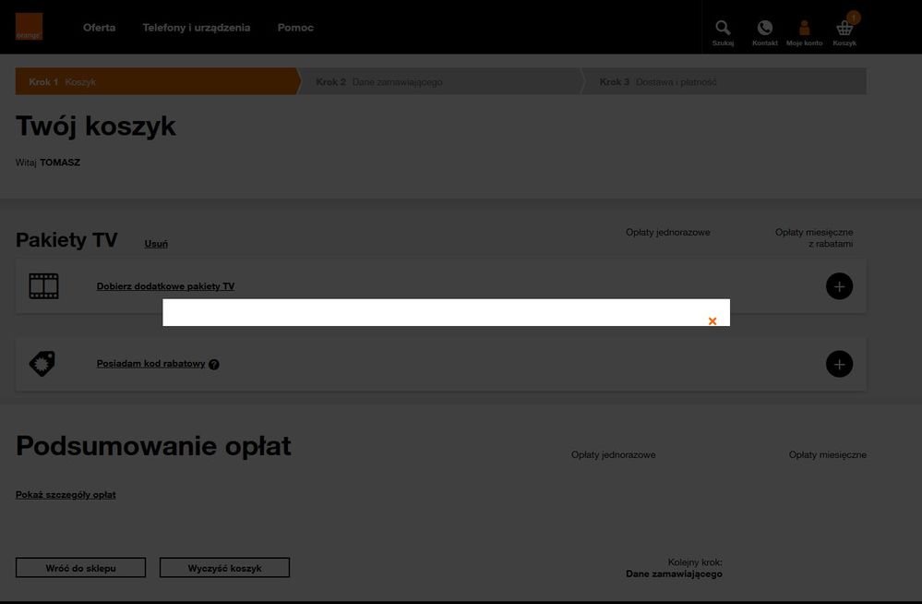Click the Orange logo in header
The height and width of the screenshot is (604, 922).
point(29,27)
